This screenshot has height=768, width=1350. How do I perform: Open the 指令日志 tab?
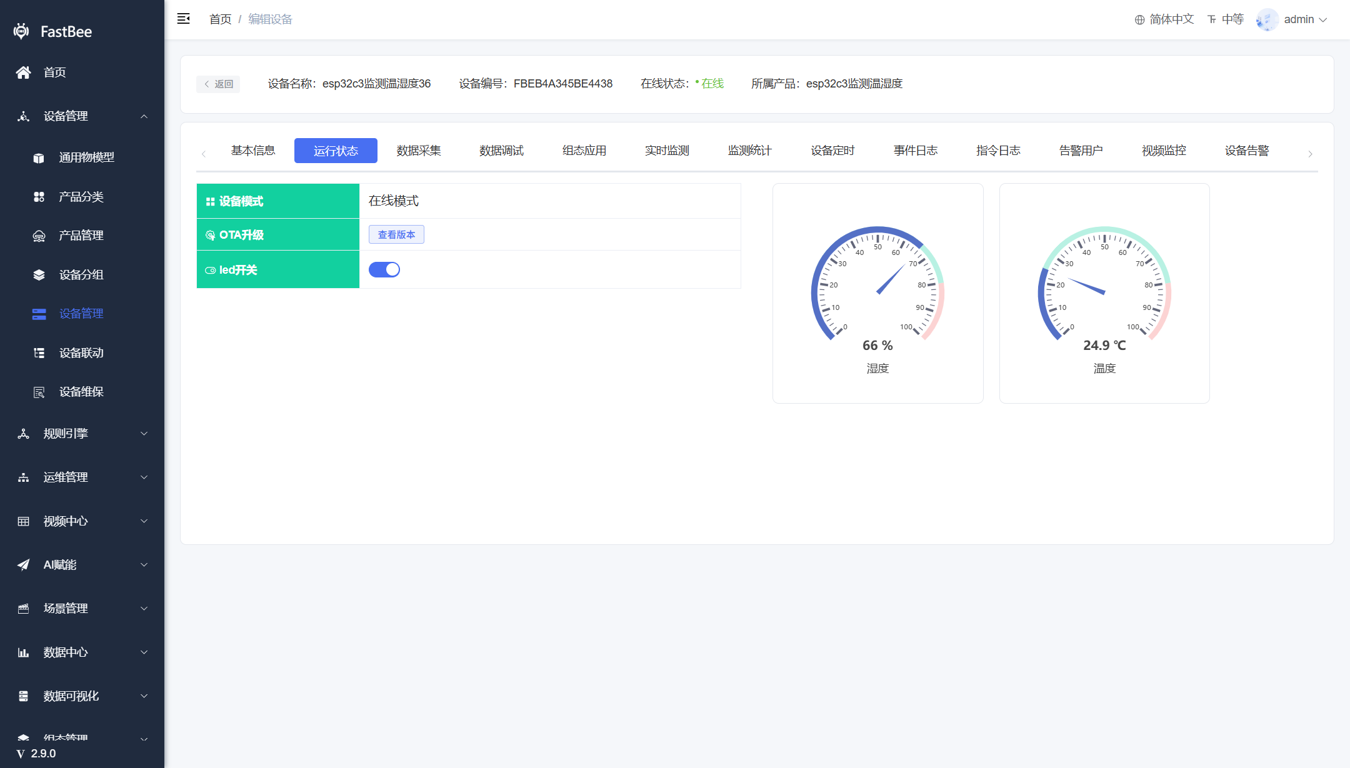[998, 151]
